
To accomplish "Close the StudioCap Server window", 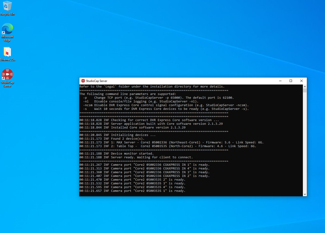I will 301,81.
